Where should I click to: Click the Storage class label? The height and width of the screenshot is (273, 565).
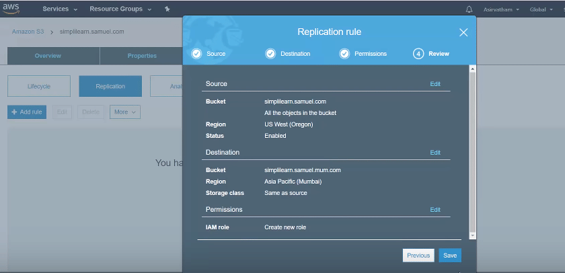[225, 193]
